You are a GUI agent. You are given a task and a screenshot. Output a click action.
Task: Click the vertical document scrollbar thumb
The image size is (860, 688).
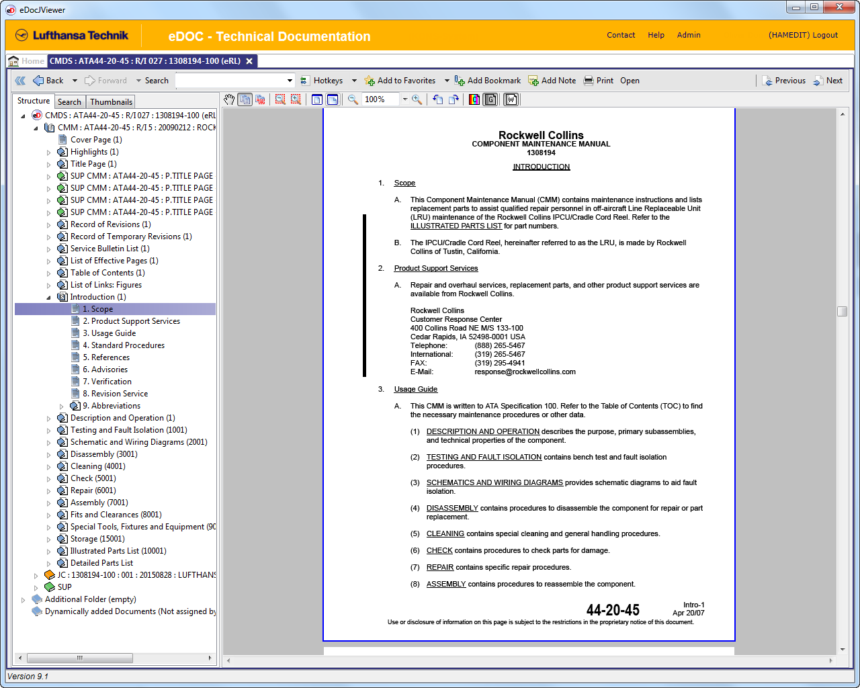point(842,311)
